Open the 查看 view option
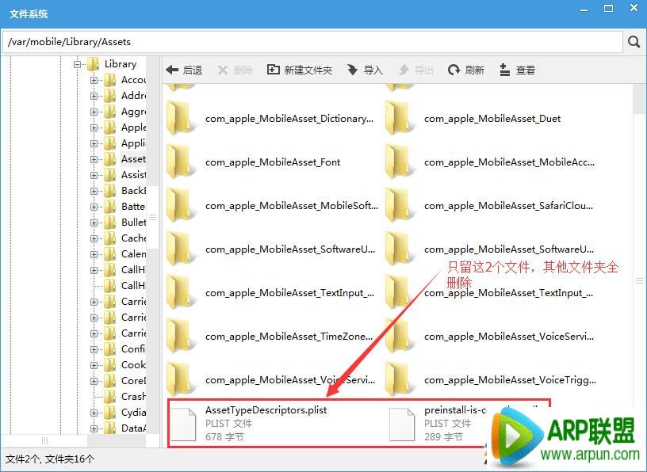The height and width of the screenshot is (472, 647). pos(517,70)
